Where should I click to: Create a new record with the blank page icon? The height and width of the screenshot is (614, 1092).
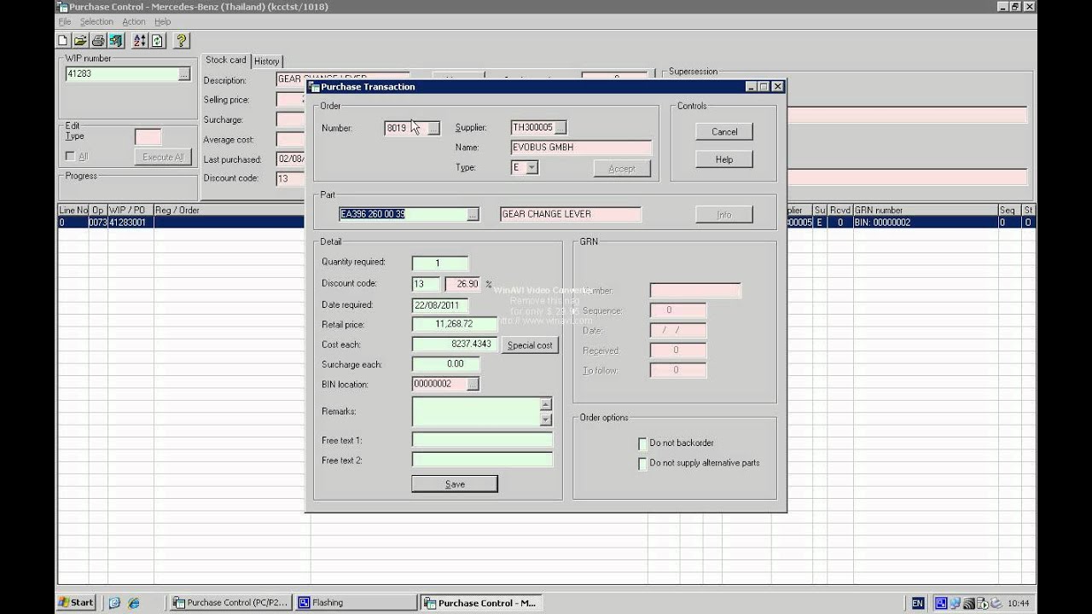(x=63, y=40)
